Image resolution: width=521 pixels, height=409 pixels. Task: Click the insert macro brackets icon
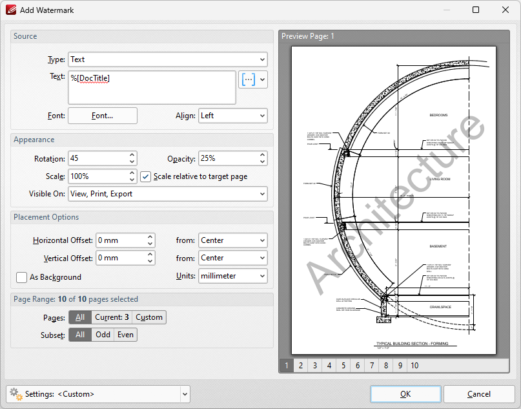point(248,79)
